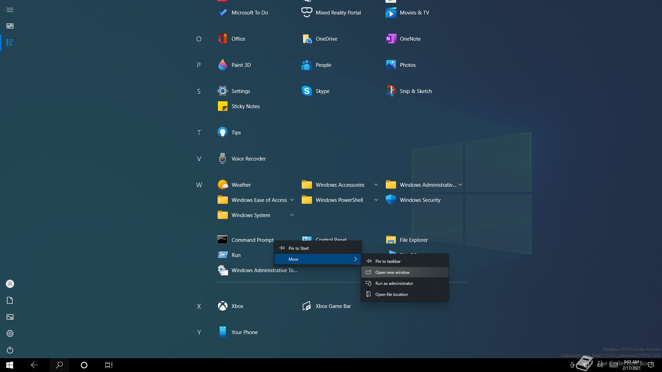
Task: Select Pin to taskbar option
Action: 405,261
